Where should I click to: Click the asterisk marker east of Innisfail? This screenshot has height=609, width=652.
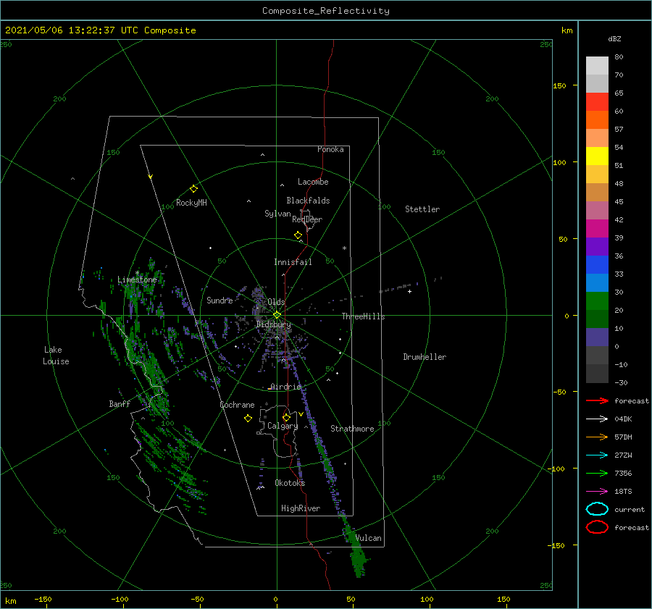tap(344, 248)
